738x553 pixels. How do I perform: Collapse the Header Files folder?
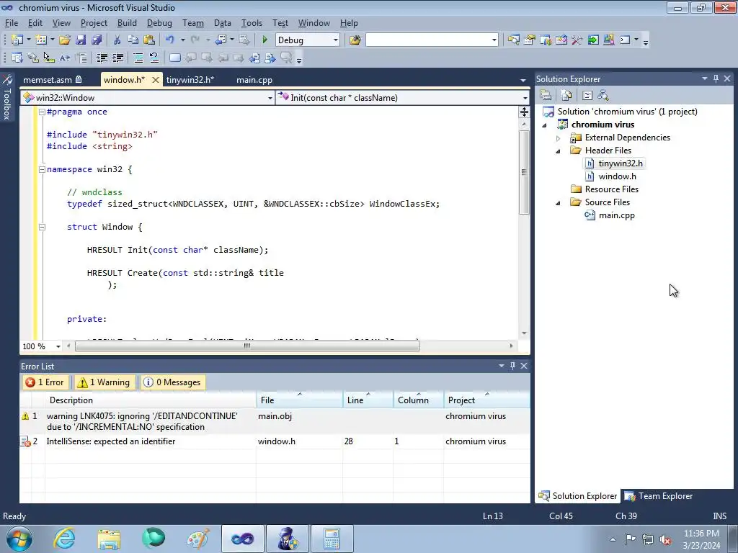(559, 151)
